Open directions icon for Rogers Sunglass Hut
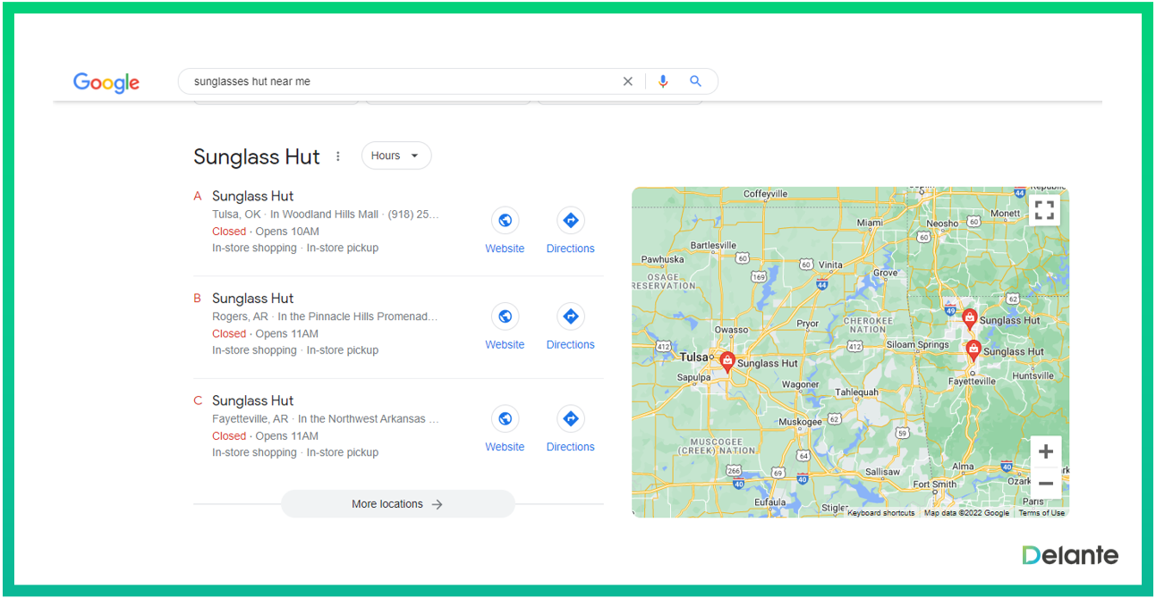The image size is (1156, 598). click(570, 316)
